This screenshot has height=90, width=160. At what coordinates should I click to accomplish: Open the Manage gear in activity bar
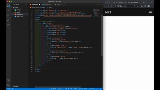pyautogui.click(x=8, y=85)
